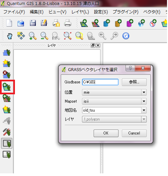Close the GRASS mapset
This screenshot has height=176, width=168.
[7, 74]
